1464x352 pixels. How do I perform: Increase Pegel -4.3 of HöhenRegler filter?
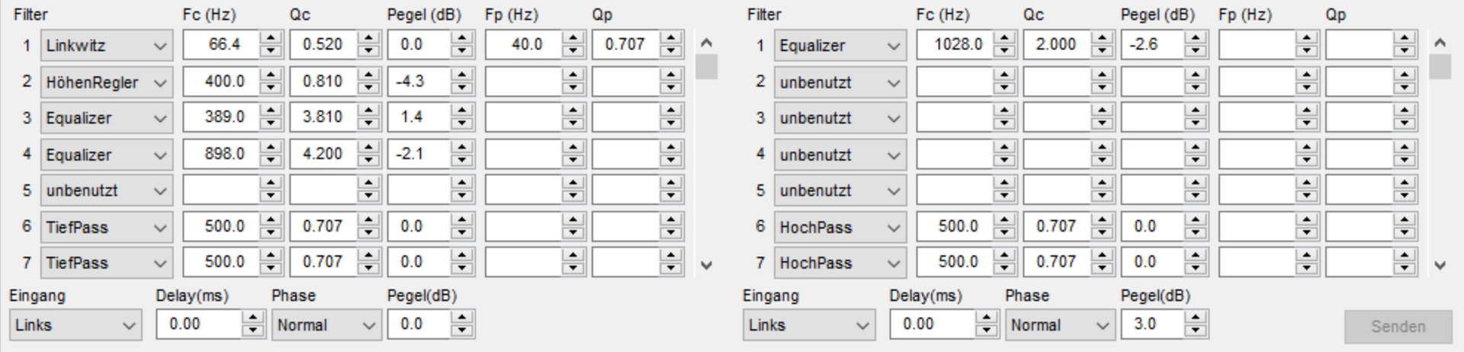pos(461,75)
